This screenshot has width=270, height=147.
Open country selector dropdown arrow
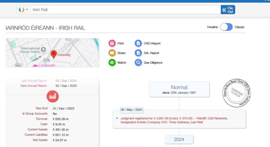[27, 10]
